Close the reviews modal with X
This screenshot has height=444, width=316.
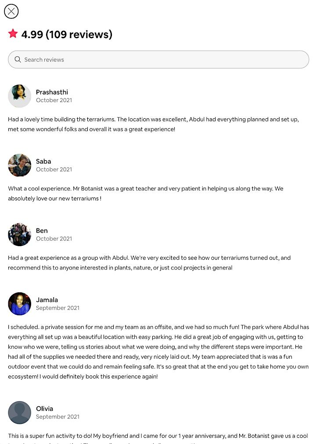click(11, 11)
